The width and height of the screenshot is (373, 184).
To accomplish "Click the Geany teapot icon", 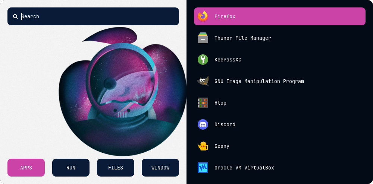I will tap(203, 146).
